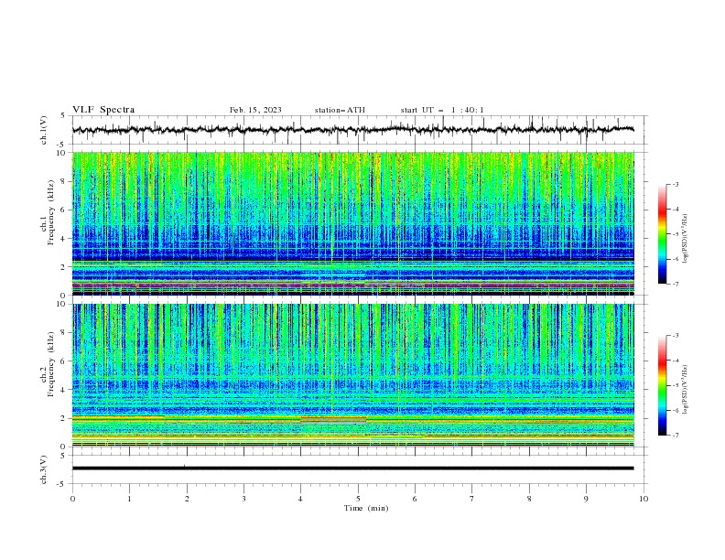Image resolution: width=725 pixels, height=560 pixels.
Task: Click time axis tick label "8"
Action: coord(529,499)
